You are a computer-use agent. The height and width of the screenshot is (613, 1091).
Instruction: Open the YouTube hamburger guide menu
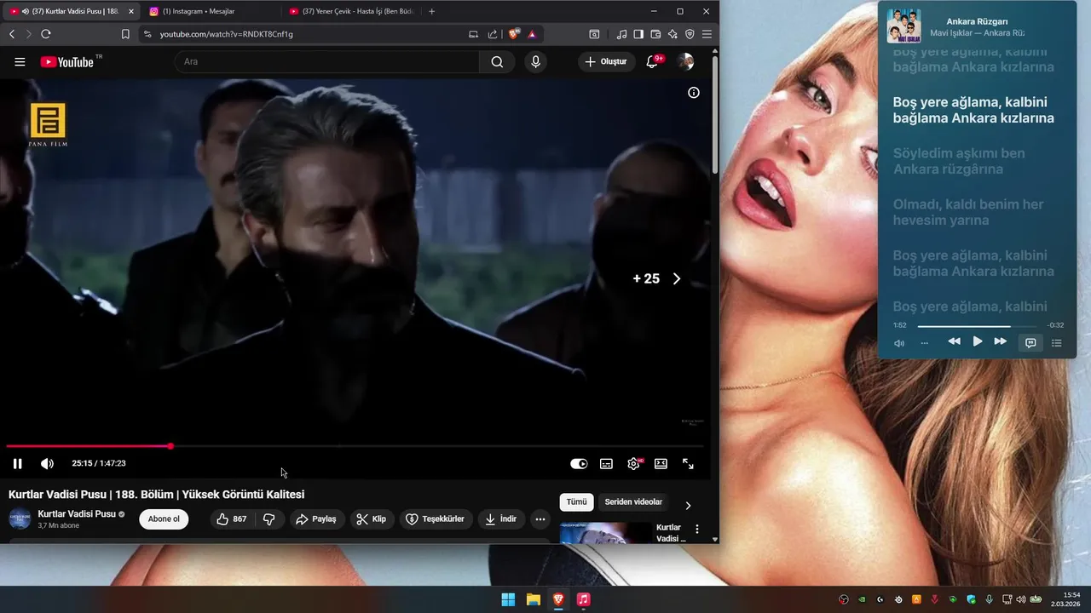[x=20, y=61]
